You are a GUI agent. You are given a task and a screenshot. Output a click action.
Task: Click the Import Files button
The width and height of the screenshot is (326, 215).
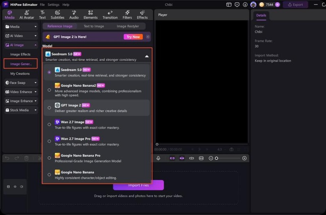pyautogui.click(x=139, y=185)
